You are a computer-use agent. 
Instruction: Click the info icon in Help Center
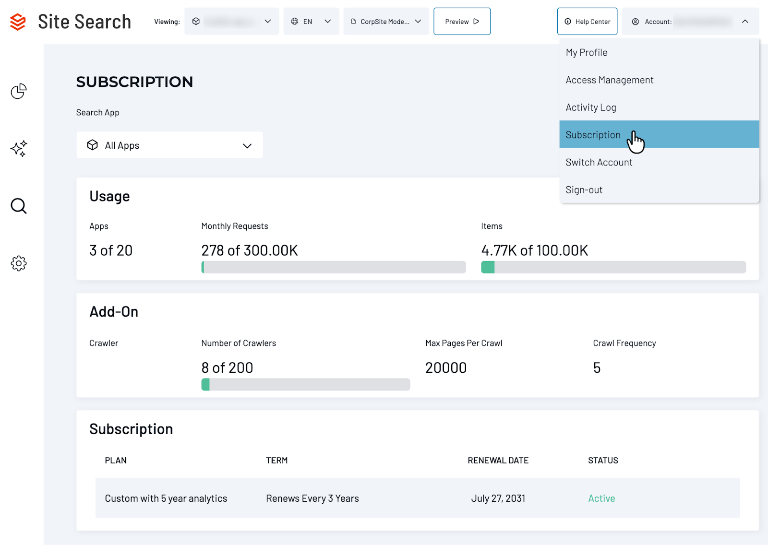(x=568, y=22)
